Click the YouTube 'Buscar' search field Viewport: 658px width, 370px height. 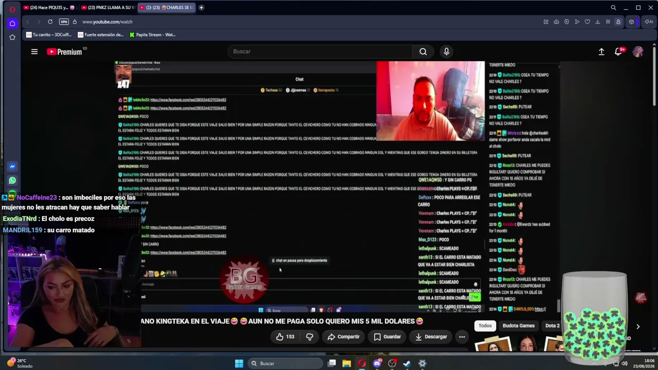[320, 51]
